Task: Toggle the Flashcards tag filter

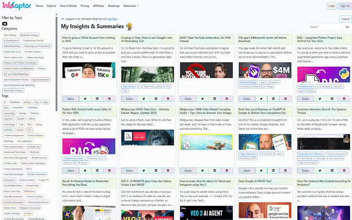Action: pos(35,152)
